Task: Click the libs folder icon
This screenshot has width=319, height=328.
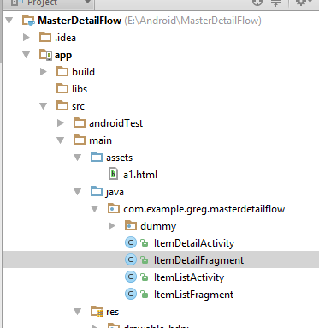Action: (62, 89)
